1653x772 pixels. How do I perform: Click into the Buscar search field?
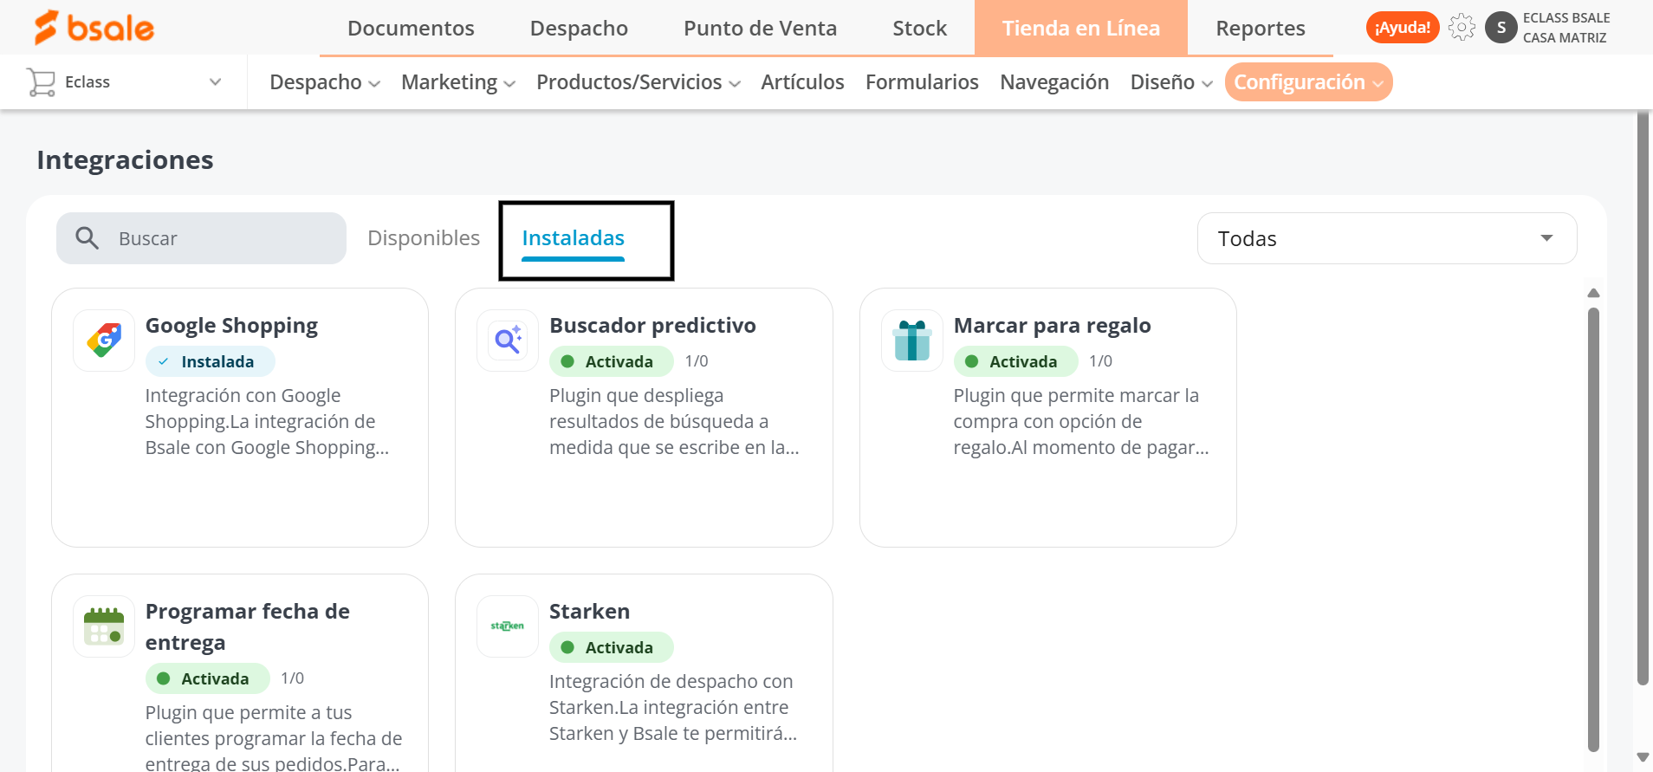click(x=201, y=238)
